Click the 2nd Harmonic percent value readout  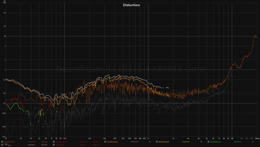[x=96, y=142]
